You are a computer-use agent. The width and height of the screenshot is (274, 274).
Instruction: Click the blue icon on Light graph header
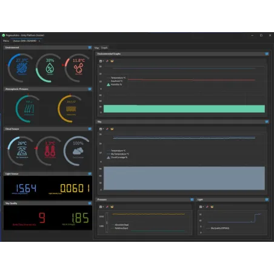pos(267,199)
